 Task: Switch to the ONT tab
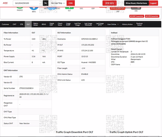point(15,24)
